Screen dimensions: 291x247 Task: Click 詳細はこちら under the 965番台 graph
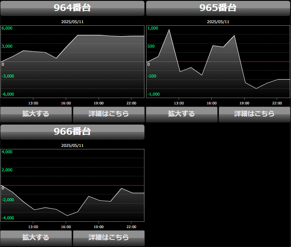tap(254, 114)
